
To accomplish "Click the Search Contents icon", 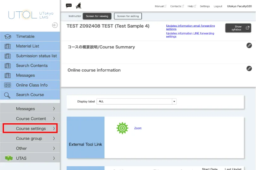I will [8, 65].
